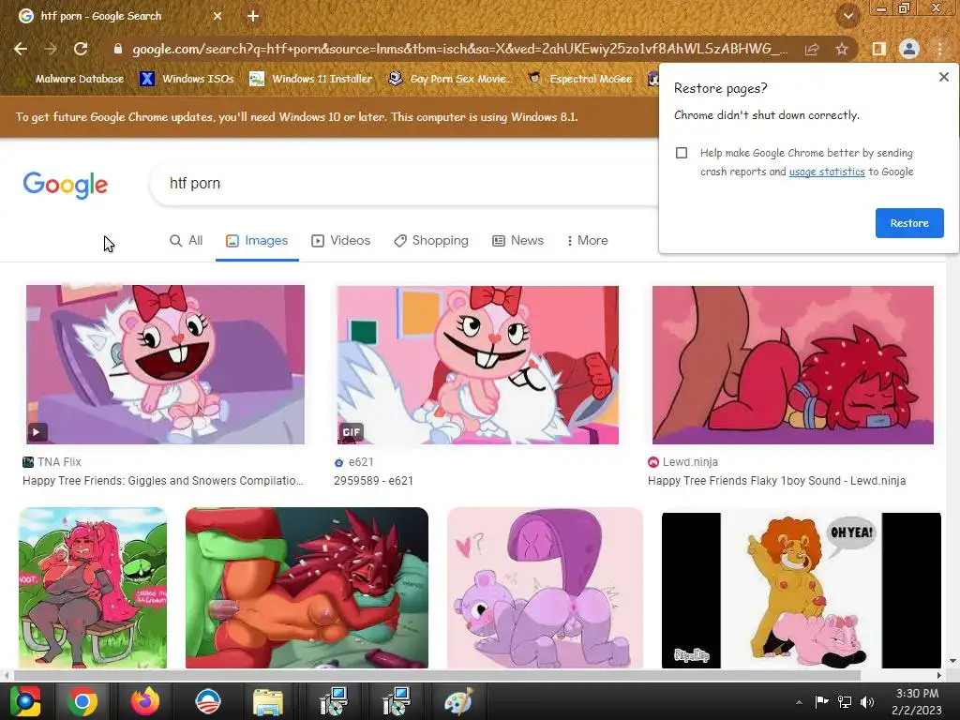Viewport: 960px width, 720px height.
Task: View site information via lock icon
Action: pyautogui.click(x=117, y=49)
